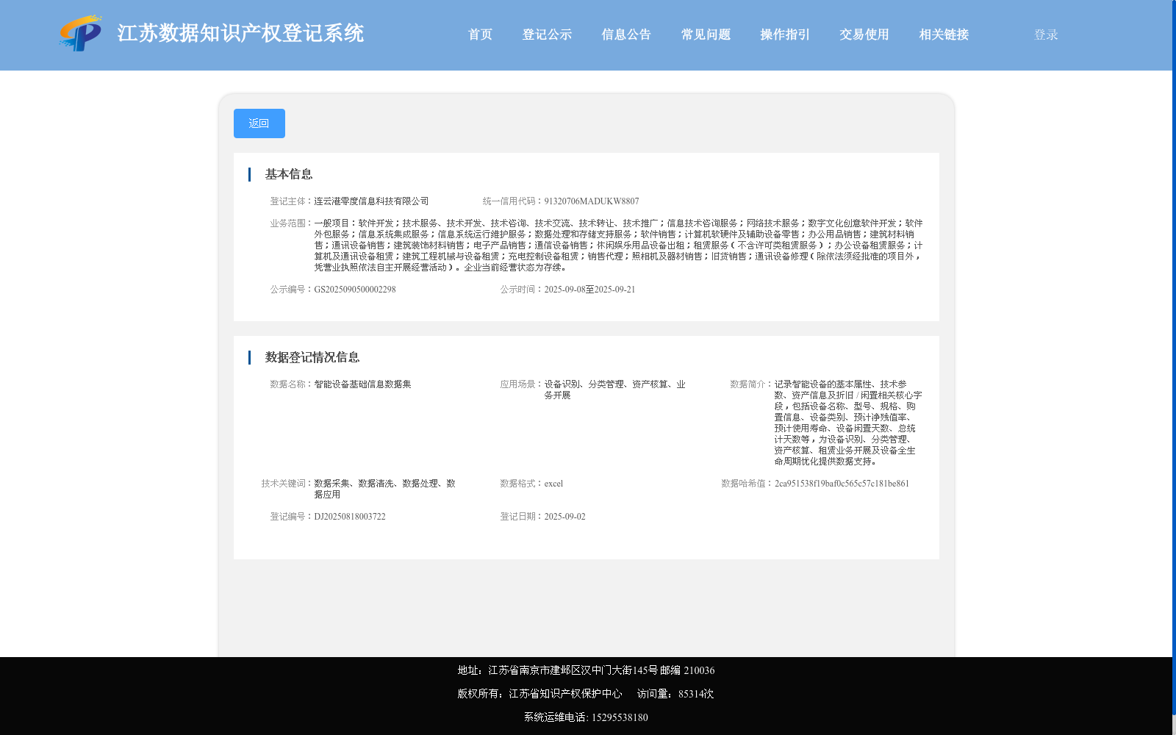Image resolution: width=1176 pixels, height=735 pixels.
Task: Select credit code 91320706MADUKW8807
Action: click(x=592, y=201)
